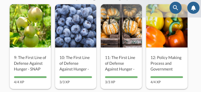This screenshot has height=92, width=201.
Task: Click the progress bar under lesson 10
Action: 76,77
